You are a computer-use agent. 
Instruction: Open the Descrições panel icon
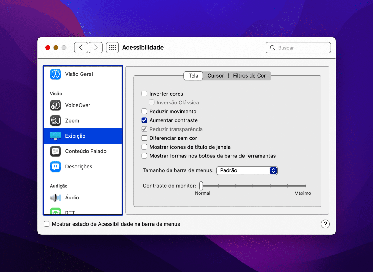(55, 166)
